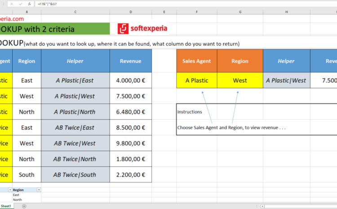Screen dimensions: 337x209
Task: Click the horizontal scrollbar track
Action: point(301,206)
